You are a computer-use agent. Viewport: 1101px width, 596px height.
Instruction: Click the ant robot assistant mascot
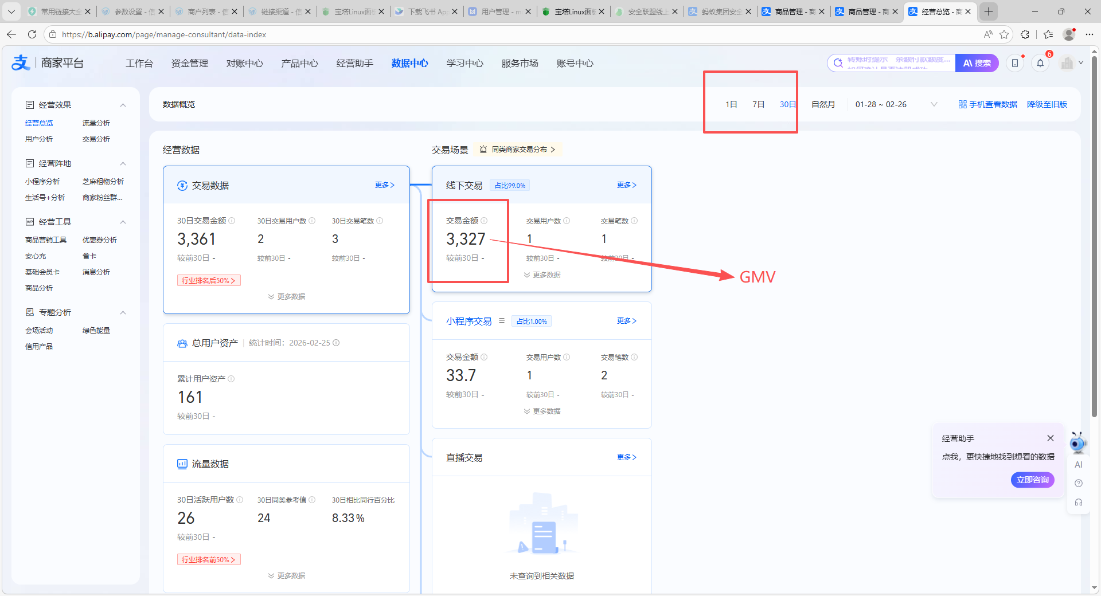[1077, 443]
